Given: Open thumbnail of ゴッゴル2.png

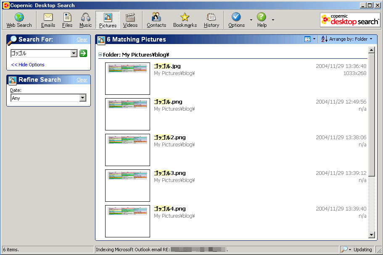Looking at the screenshot, I should pos(127,150).
